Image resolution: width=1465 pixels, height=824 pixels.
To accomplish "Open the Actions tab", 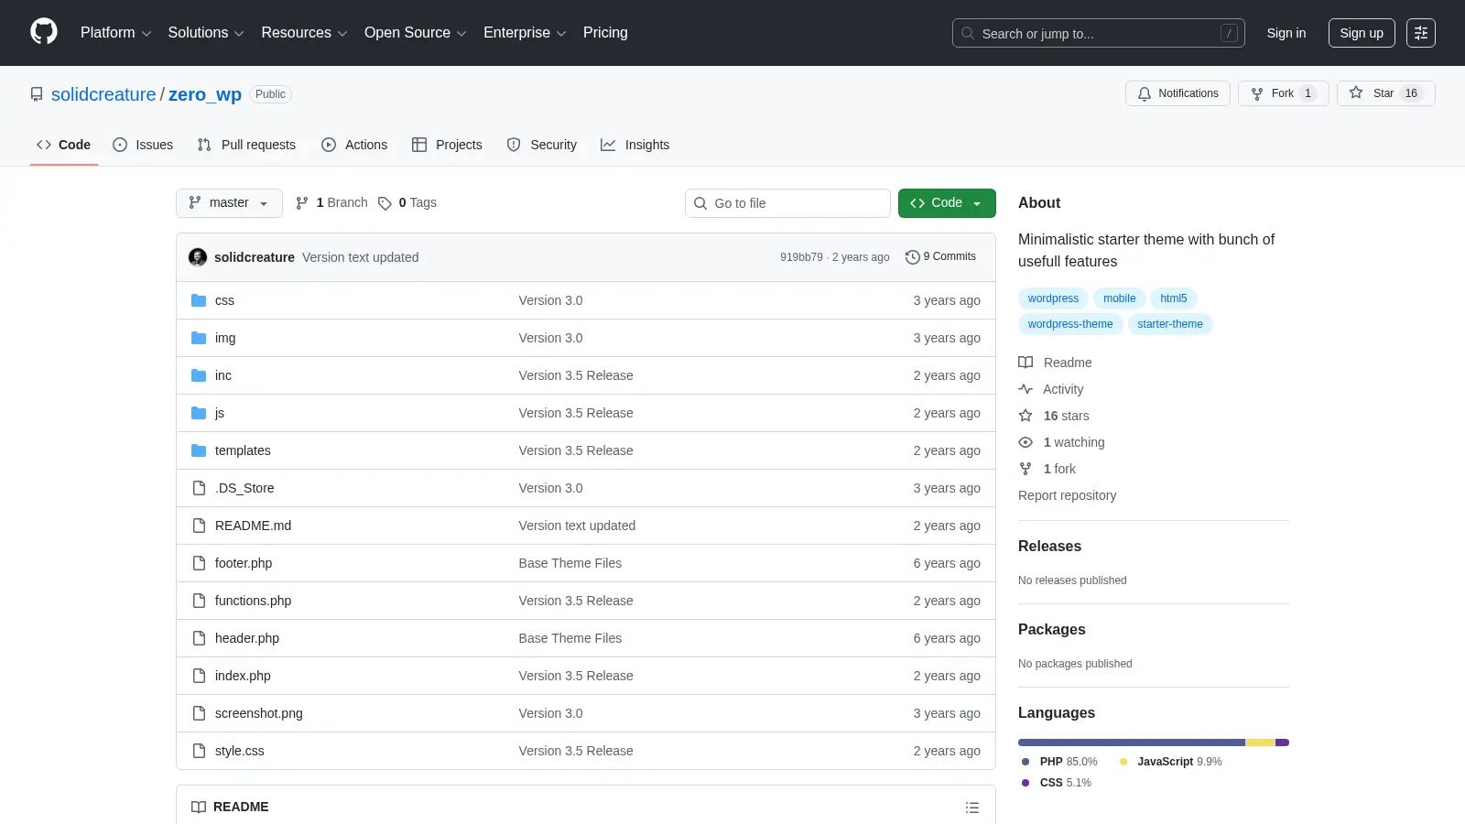I will tap(354, 145).
